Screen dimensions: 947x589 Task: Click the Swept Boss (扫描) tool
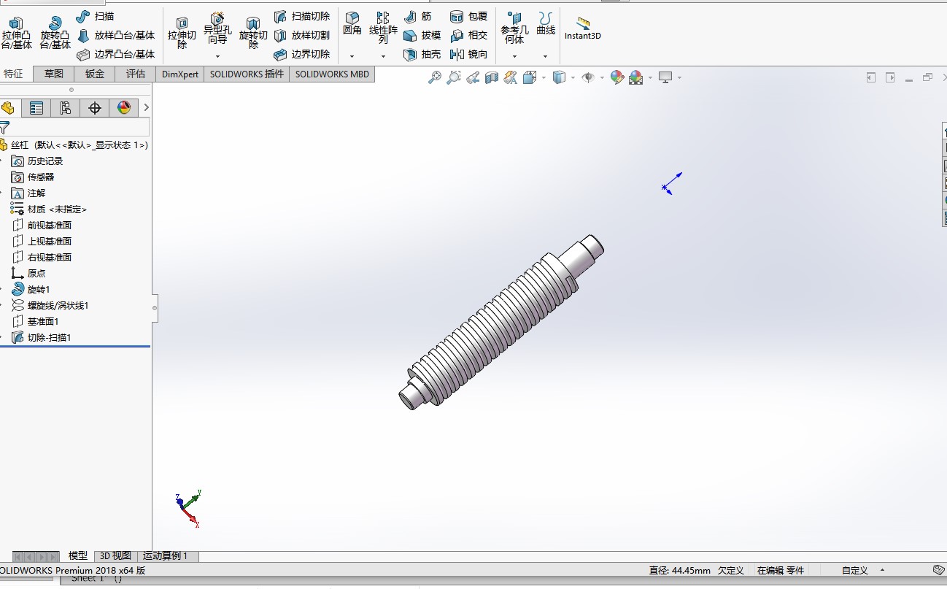[95, 16]
